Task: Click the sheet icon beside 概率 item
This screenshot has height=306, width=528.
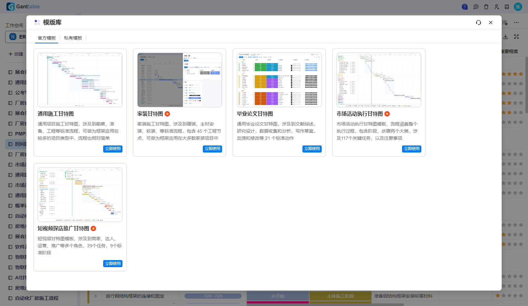Action: pyautogui.click(x=10, y=206)
